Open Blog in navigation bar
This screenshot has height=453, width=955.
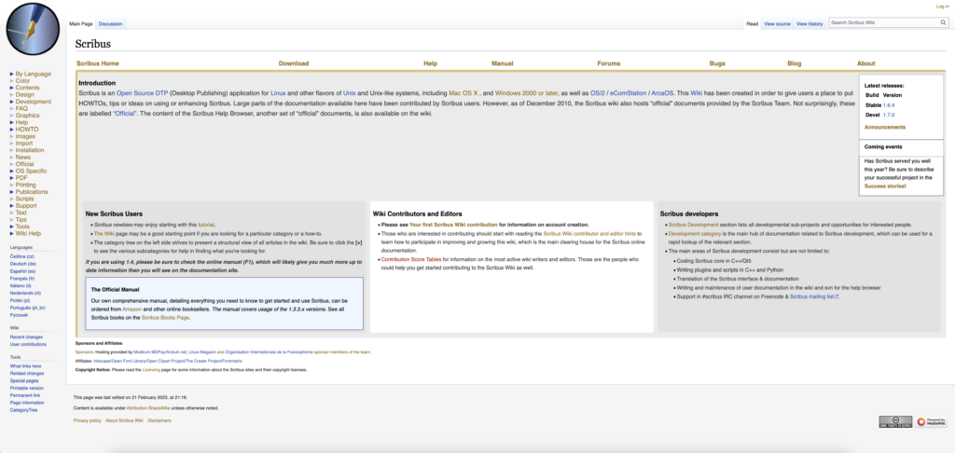pyautogui.click(x=795, y=63)
